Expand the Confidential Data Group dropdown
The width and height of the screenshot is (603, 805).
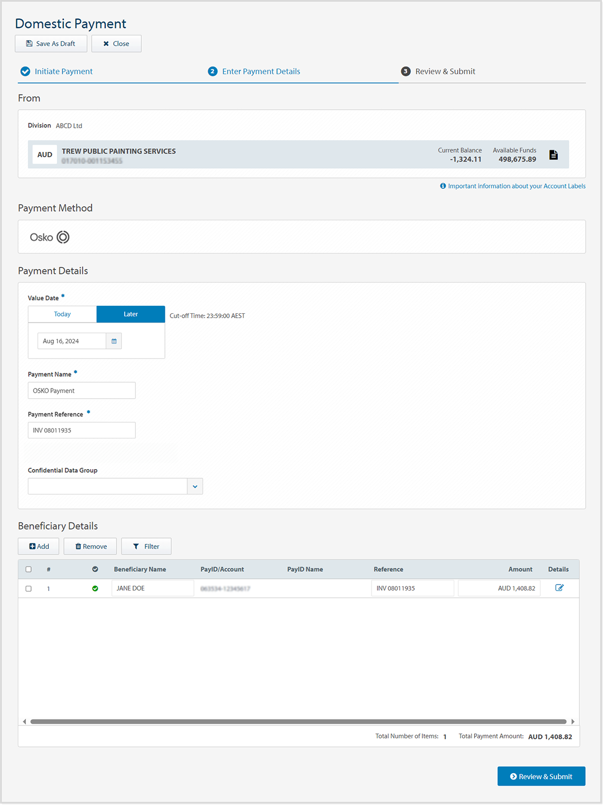[195, 486]
